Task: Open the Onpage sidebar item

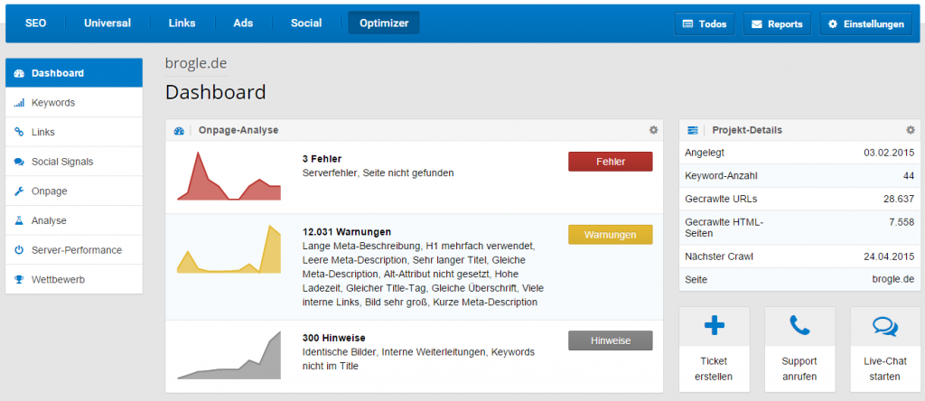Action: (49, 191)
